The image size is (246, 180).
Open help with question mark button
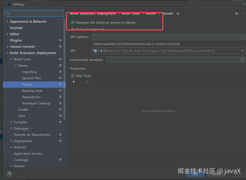coord(9,174)
